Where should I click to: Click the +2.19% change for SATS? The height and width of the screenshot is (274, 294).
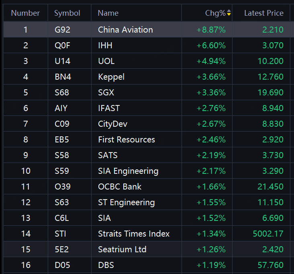tap(211, 155)
